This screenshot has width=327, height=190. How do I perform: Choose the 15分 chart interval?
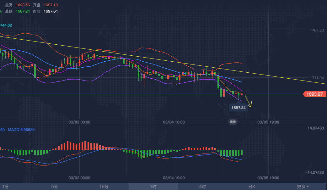click(104, 187)
